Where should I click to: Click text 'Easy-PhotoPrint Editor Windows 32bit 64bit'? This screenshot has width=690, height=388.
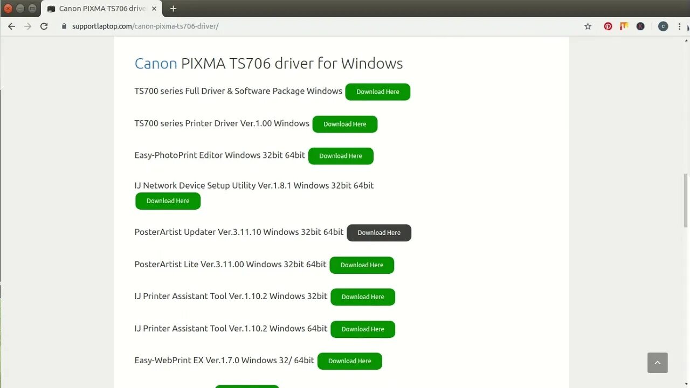220,155
